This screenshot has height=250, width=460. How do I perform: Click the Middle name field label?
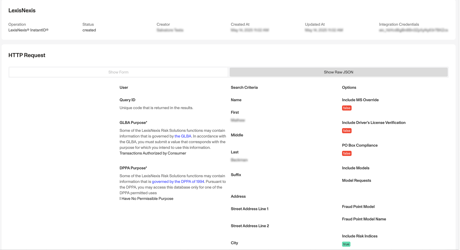[x=237, y=135]
